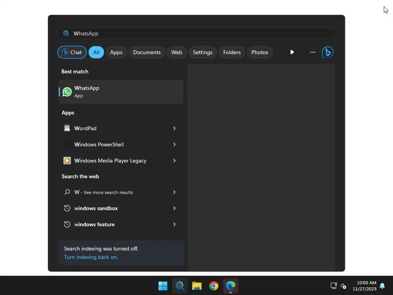The height and width of the screenshot is (295, 393).
Task: Expand the windows feature suggestion chevron
Action: [x=175, y=224]
